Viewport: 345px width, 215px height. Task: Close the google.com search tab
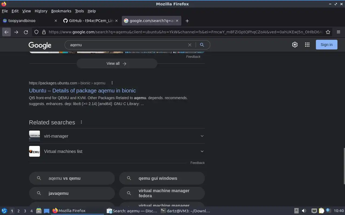click(177, 21)
